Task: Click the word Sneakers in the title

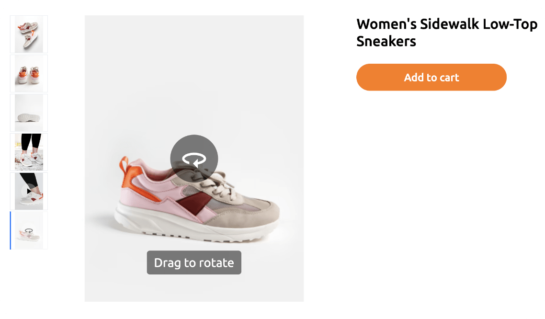Action: 386,41
